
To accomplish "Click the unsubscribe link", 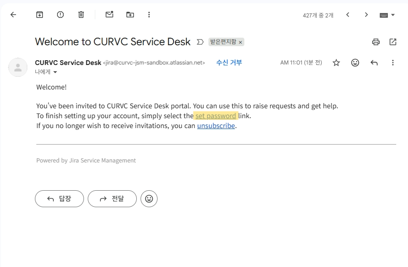I will [x=216, y=126].
